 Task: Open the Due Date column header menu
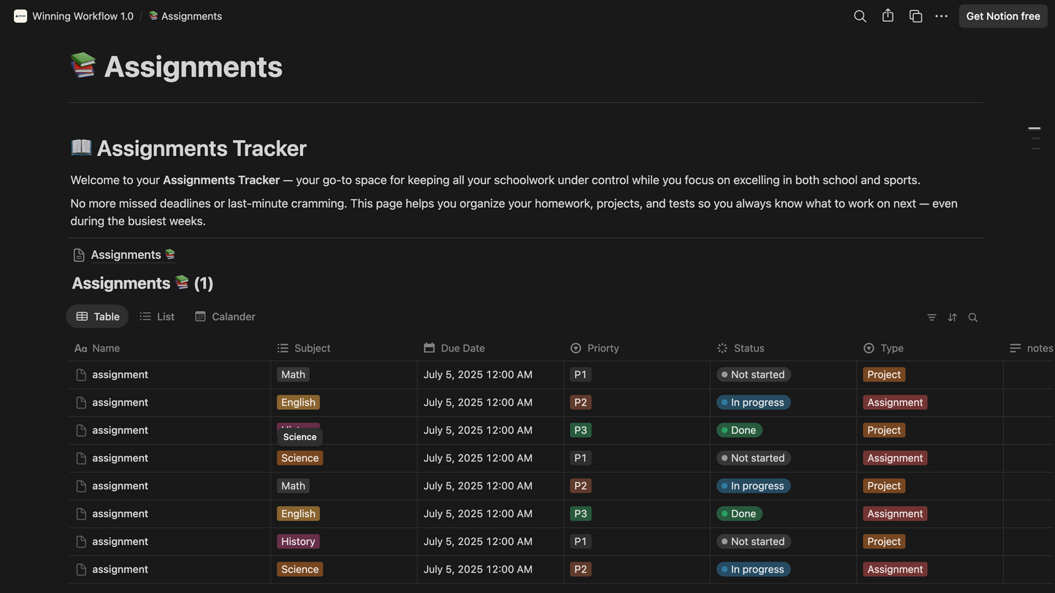click(x=462, y=348)
